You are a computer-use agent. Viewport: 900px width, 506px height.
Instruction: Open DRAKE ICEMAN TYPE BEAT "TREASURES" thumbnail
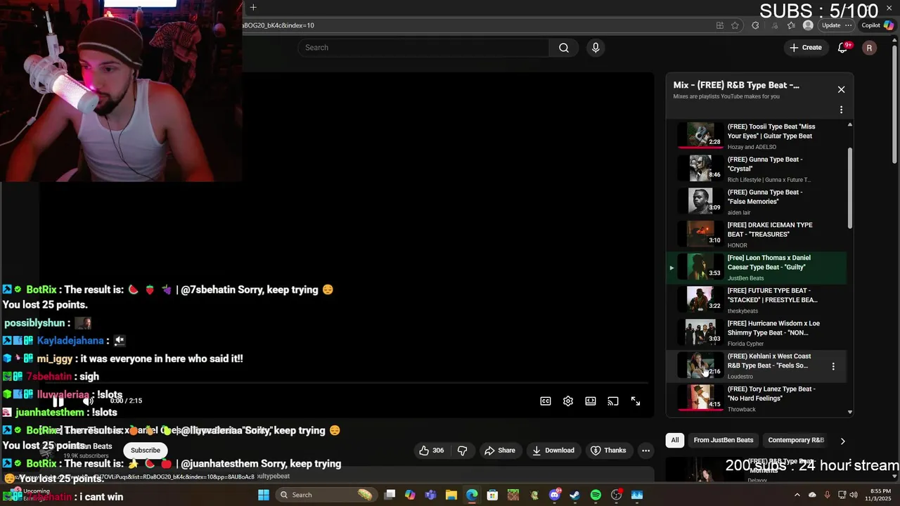point(700,234)
